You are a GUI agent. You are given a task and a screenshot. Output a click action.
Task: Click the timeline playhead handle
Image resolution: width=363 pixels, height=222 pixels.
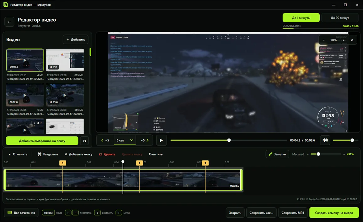coord(123,162)
